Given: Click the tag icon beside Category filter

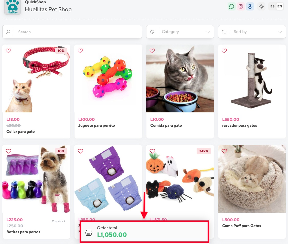Looking at the screenshot, I should pyautogui.click(x=152, y=32).
